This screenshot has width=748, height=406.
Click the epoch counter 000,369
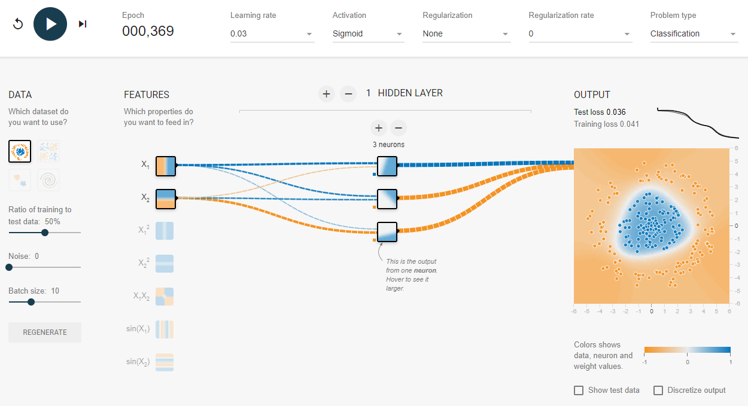tap(148, 32)
